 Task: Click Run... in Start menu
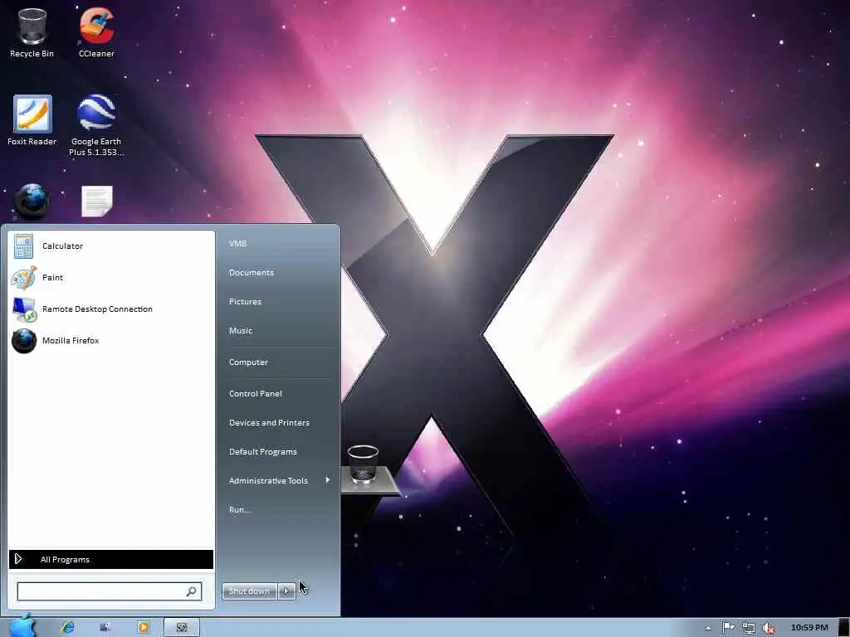pos(240,510)
